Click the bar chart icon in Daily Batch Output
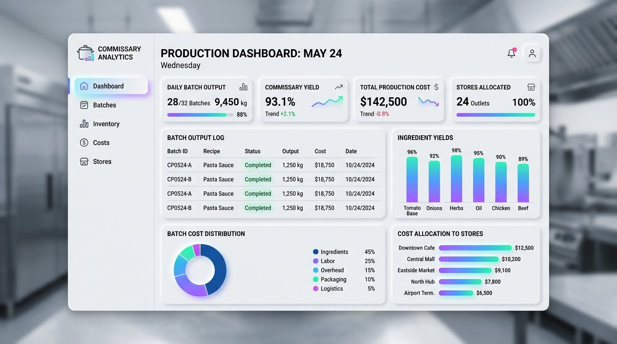Screen dimensions: 617x344 click(243, 87)
